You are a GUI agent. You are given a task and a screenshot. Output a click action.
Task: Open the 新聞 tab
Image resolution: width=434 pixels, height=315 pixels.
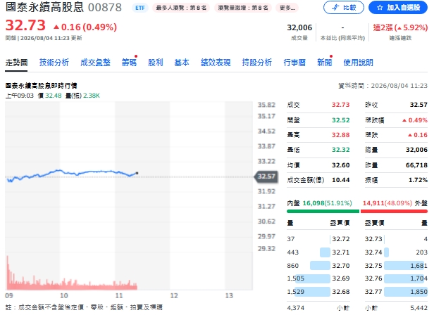click(x=324, y=63)
